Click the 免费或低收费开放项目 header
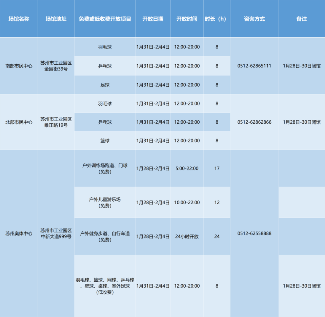Viewport: 325px width, 317px height. point(105,19)
